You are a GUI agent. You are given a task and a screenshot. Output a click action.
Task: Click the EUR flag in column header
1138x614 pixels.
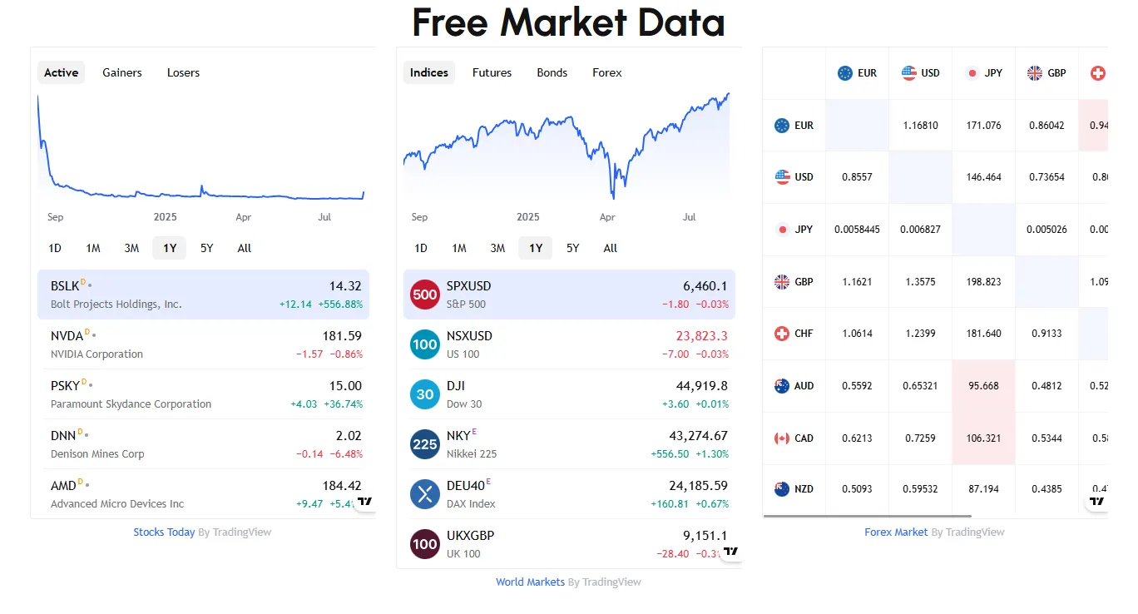(x=845, y=73)
